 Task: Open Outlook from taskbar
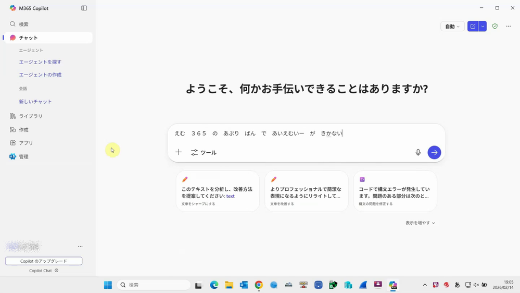pyautogui.click(x=244, y=285)
